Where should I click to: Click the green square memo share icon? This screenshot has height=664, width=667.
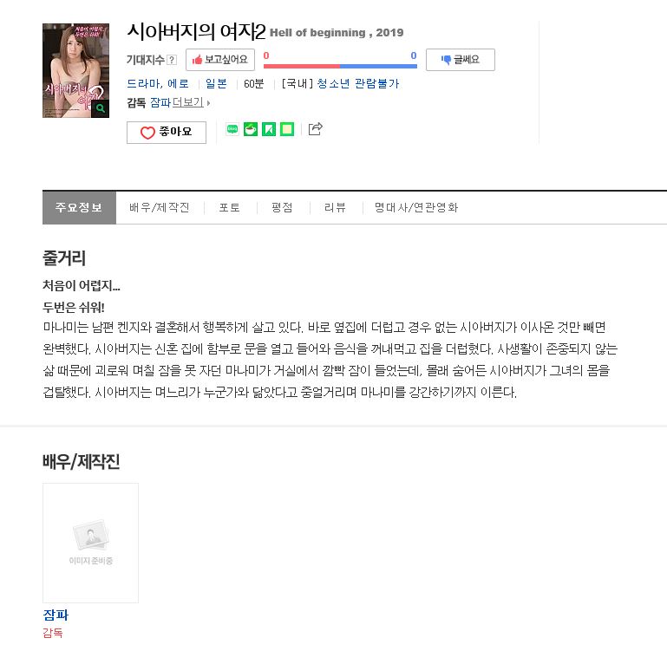click(x=287, y=129)
